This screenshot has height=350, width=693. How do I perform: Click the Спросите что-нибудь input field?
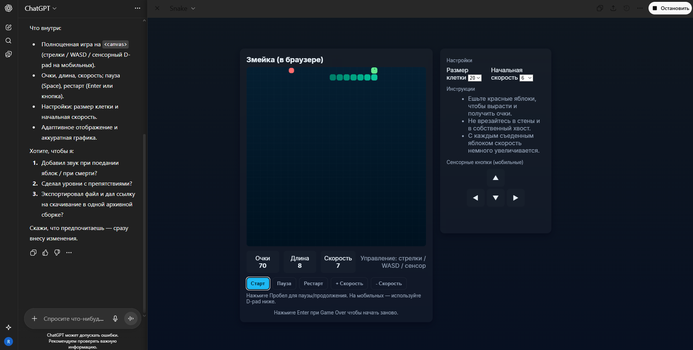73,319
